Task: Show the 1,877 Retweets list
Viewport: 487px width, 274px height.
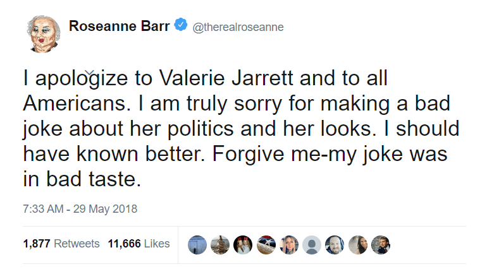Action: (61, 244)
